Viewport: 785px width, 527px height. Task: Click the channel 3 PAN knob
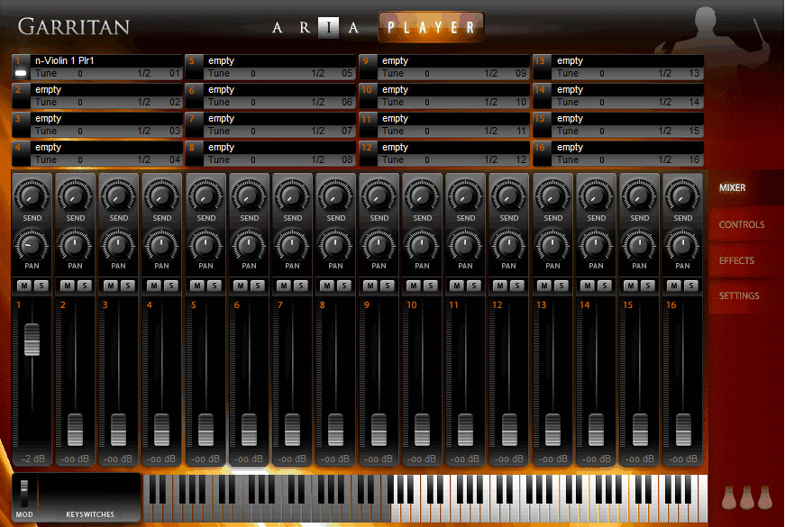pyautogui.click(x=118, y=245)
